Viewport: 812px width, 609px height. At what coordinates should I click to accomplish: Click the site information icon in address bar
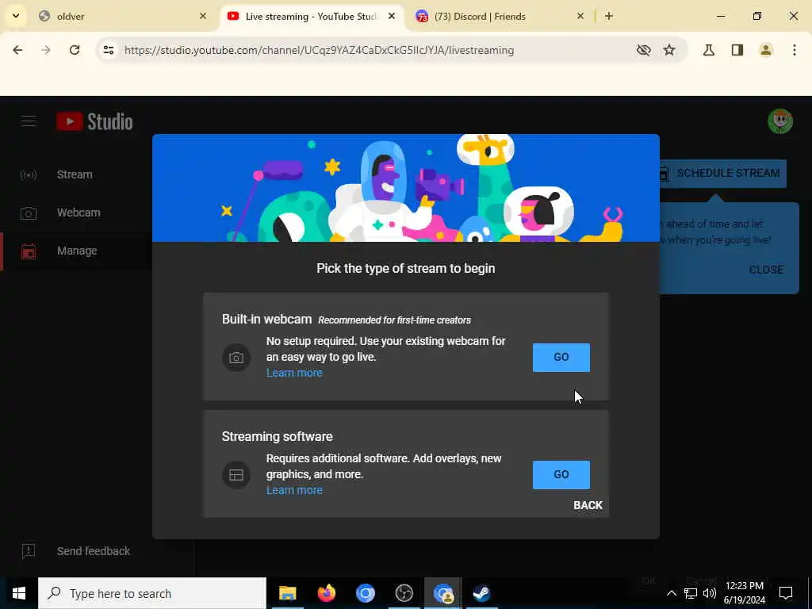[109, 50]
